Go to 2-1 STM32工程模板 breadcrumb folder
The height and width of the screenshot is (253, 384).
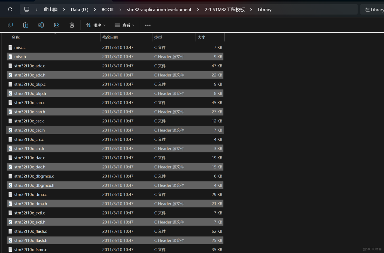(x=225, y=9)
